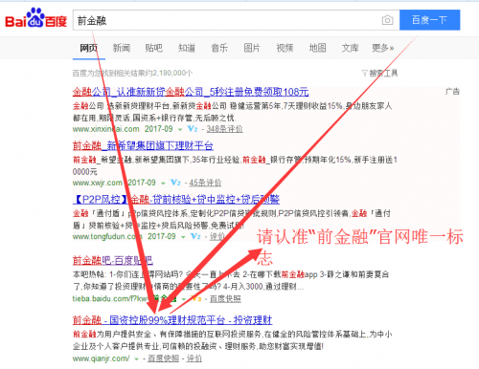Image resolution: width=479 pixels, height=369 pixels.
Task: Expand the 更多» menu
Action: pyautogui.click(x=383, y=48)
